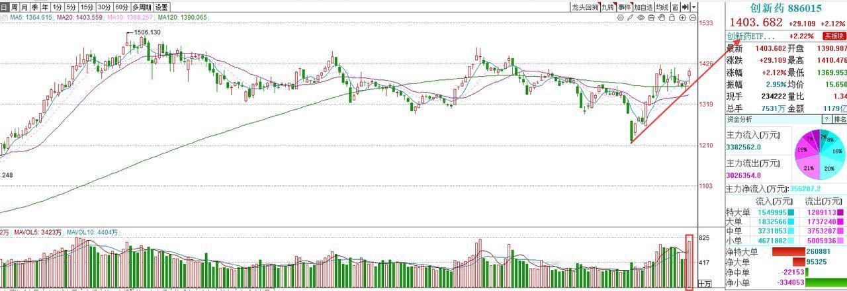The height and width of the screenshot is (291, 847).
Task: Click 加自选 to add to watchlist
Action: tap(643, 7)
